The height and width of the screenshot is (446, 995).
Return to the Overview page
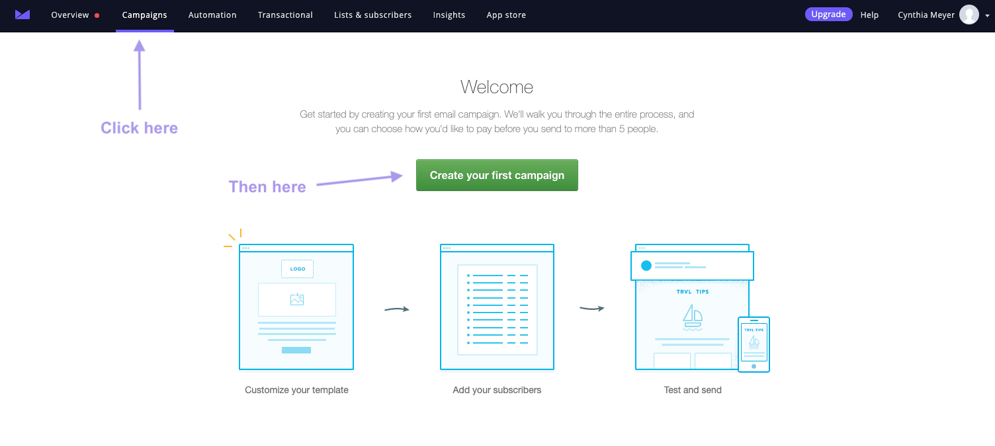click(x=70, y=15)
